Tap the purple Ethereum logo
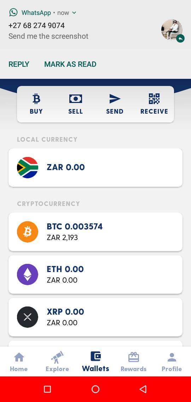The height and width of the screenshot is (402, 191). [x=28, y=274]
